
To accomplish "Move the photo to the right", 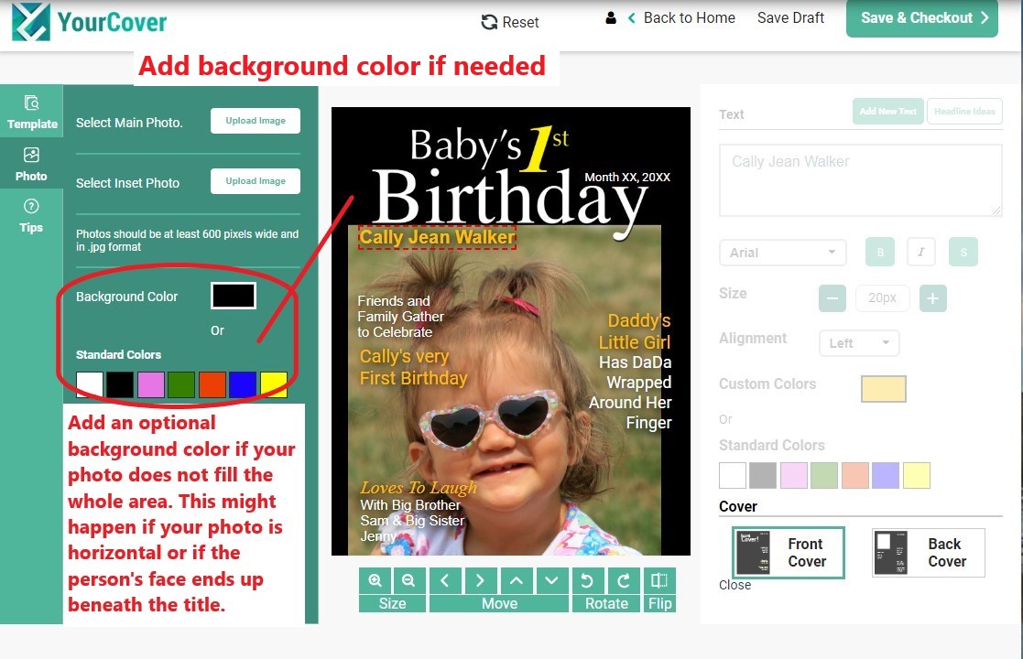I will pos(481,579).
